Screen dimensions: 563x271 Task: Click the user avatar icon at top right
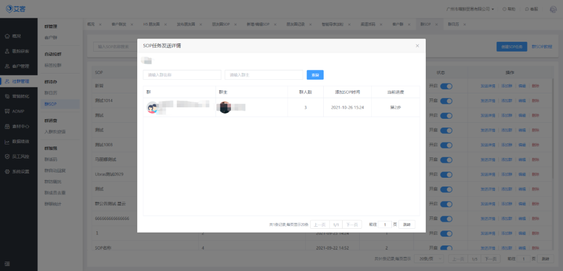(553, 9)
